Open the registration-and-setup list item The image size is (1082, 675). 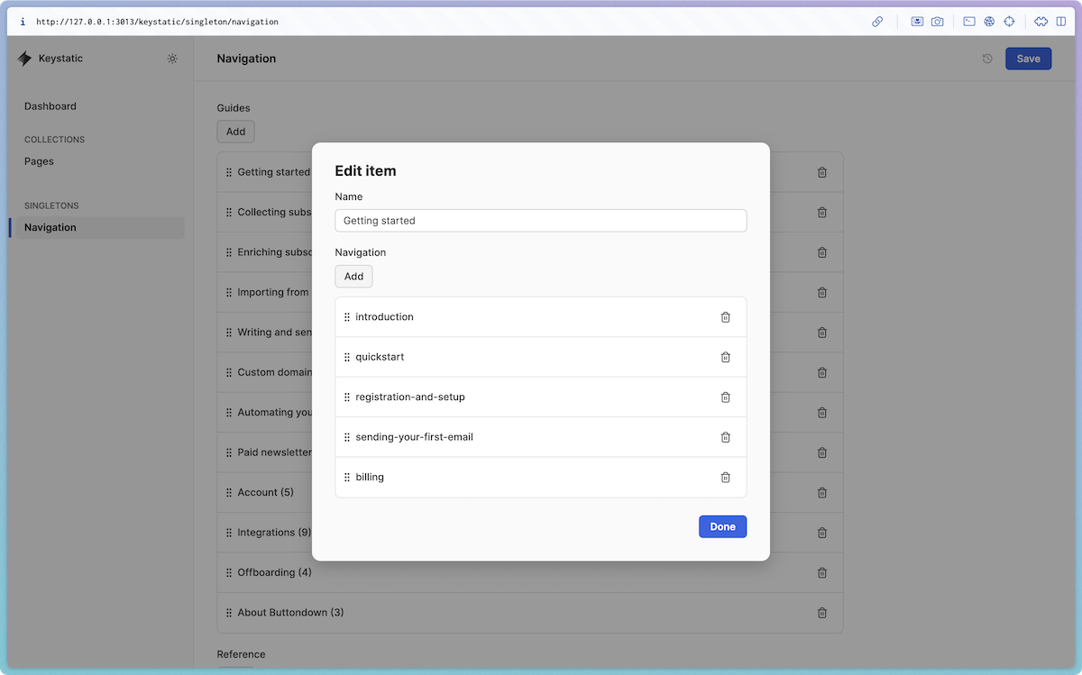click(x=541, y=397)
